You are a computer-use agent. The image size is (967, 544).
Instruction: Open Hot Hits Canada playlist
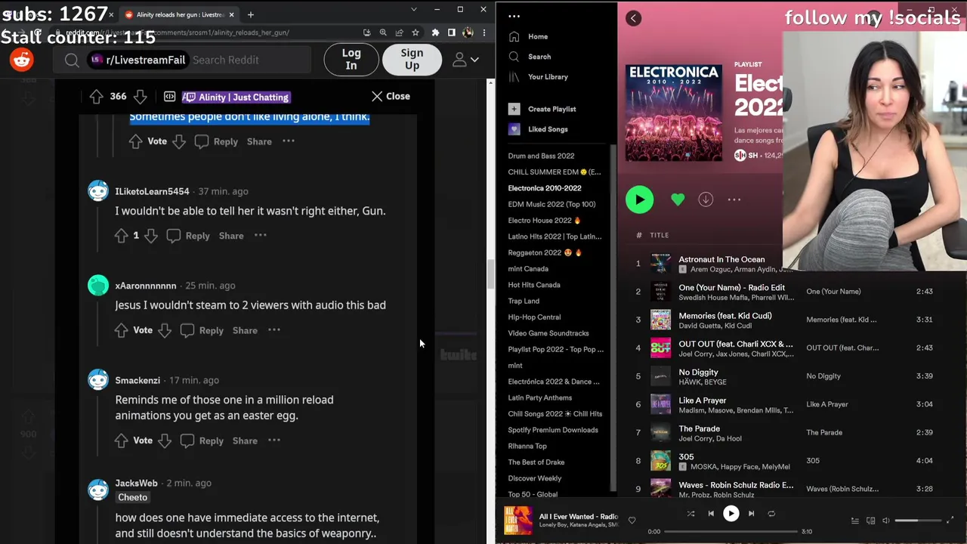pyautogui.click(x=534, y=285)
